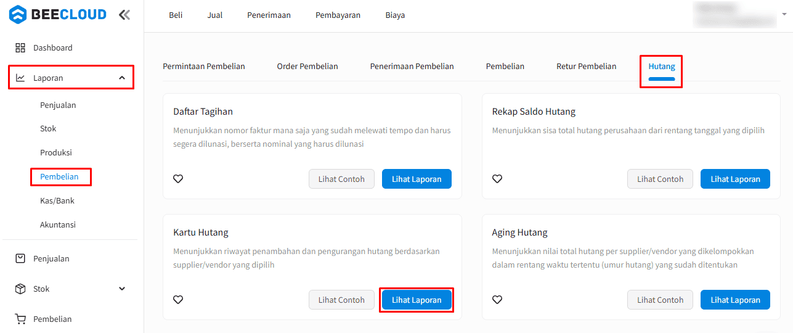Viewport: 793px width, 333px height.
Task: Click the Pembelian shopping cart icon
Action: pyautogui.click(x=20, y=319)
